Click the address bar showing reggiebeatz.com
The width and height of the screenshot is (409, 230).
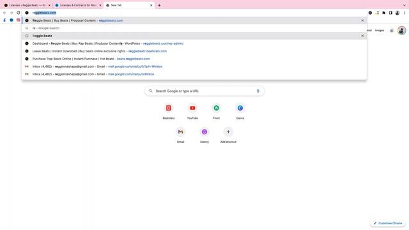pos(194,13)
